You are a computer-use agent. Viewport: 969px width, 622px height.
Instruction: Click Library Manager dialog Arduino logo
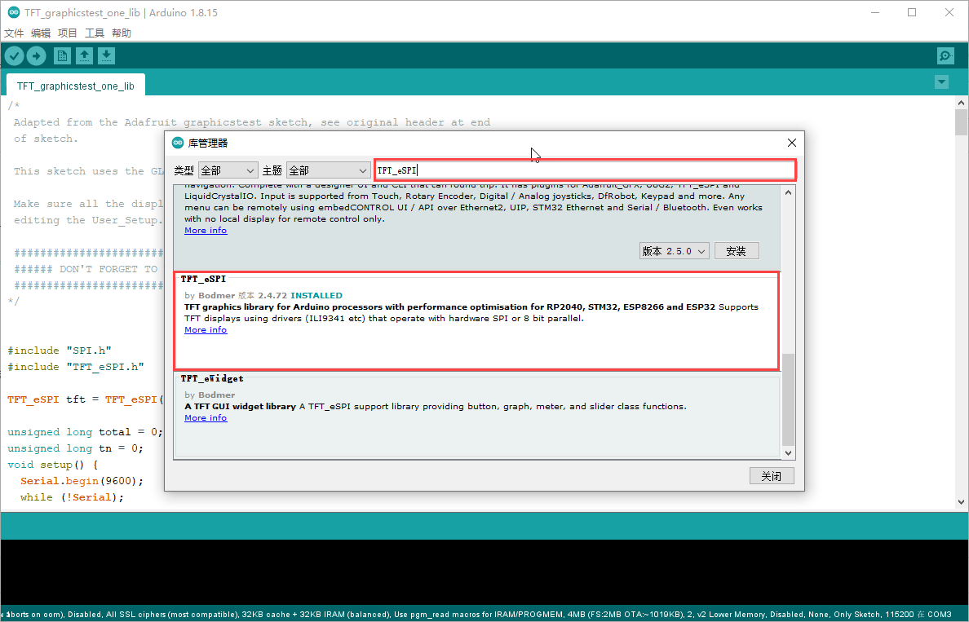pyautogui.click(x=178, y=143)
